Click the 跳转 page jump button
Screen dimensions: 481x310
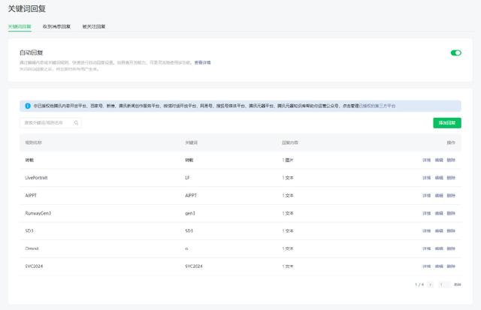(457, 284)
